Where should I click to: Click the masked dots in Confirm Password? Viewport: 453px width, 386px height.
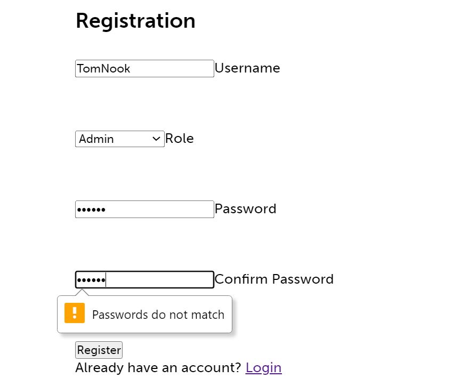(x=91, y=280)
